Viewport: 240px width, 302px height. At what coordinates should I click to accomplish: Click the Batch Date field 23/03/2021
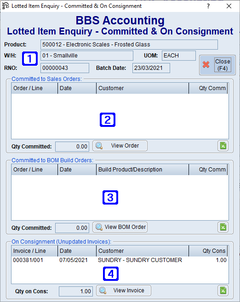point(151,68)
